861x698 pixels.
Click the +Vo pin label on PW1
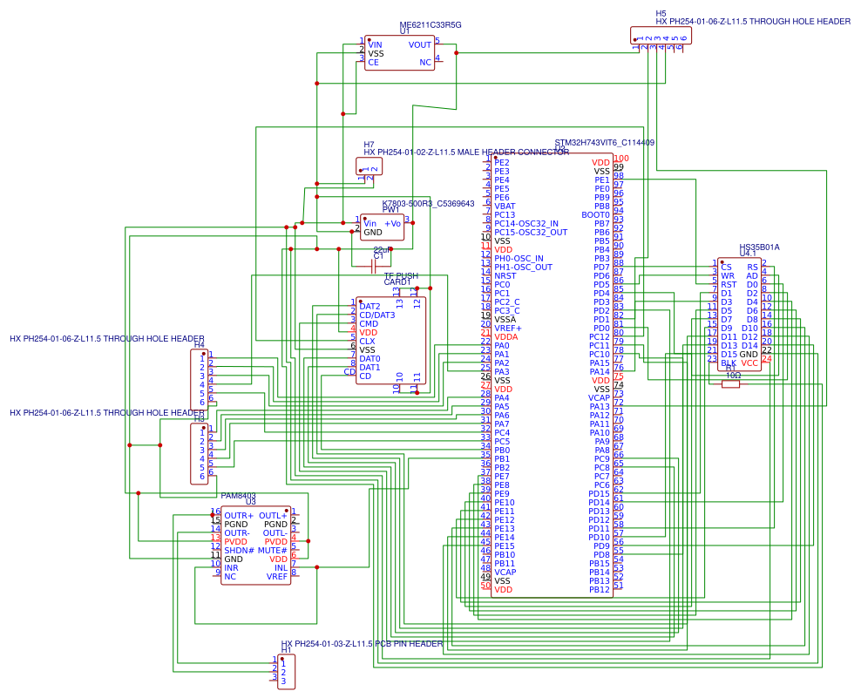coord(393,223)
